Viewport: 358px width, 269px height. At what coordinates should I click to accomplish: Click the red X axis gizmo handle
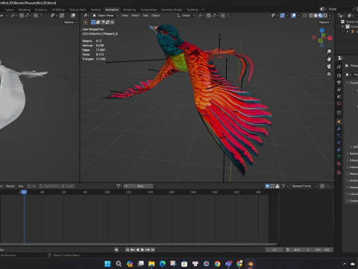tap(330, 38)
